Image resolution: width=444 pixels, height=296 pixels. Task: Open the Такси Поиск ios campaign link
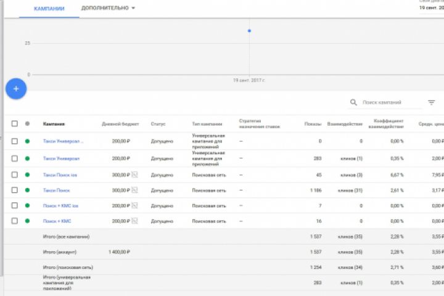(x=60, y=175)
